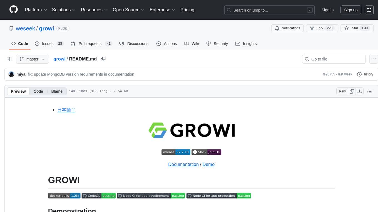
Task: Expand the Enterprise menu
Action: point(163,10)
